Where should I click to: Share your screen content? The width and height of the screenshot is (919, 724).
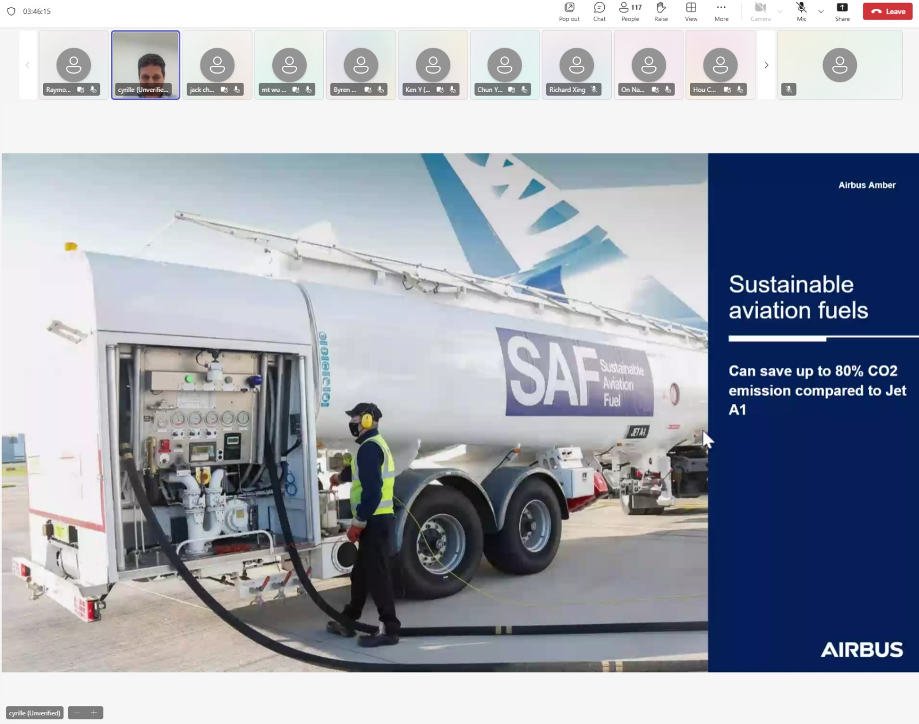842,11
